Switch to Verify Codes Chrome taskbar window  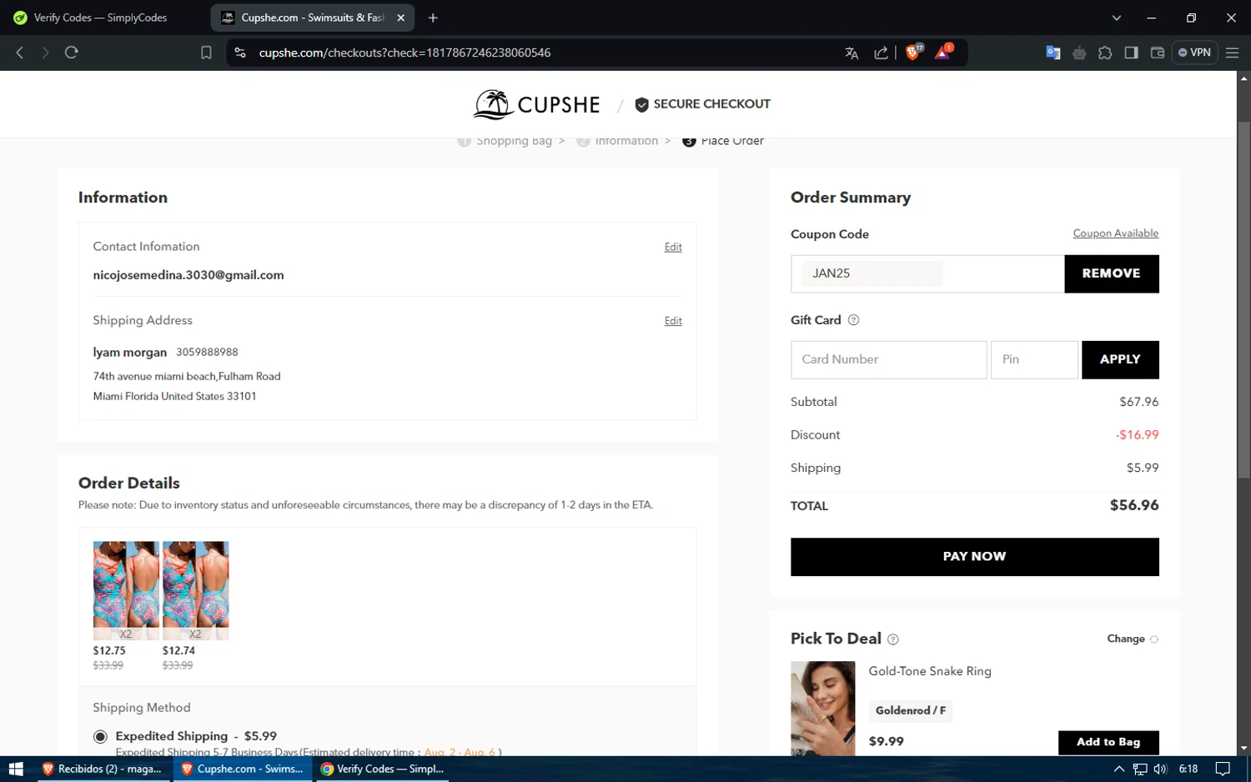coord(382,769)
